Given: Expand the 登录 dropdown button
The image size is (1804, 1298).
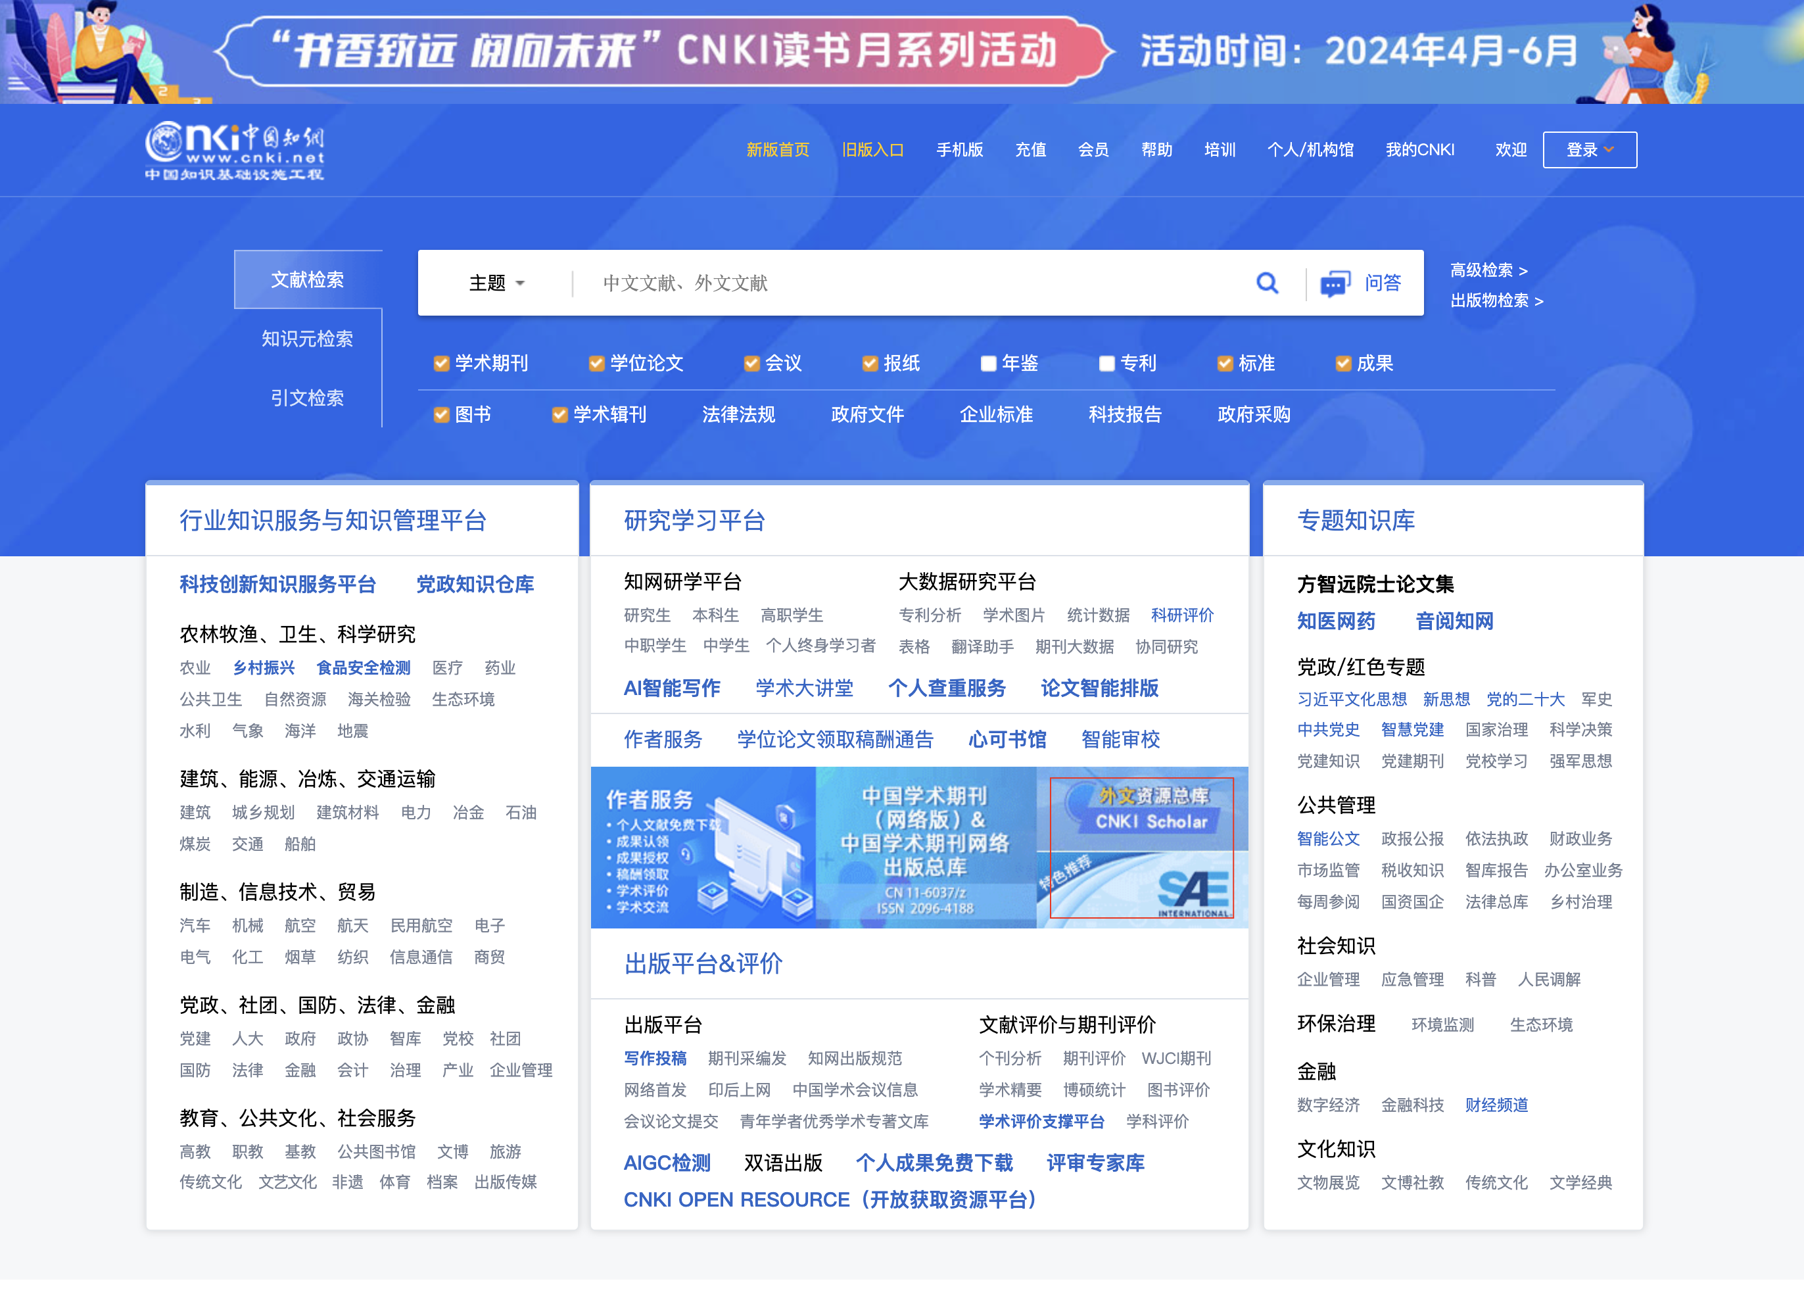Looking at the screenshot, I should click(1589, 149).
